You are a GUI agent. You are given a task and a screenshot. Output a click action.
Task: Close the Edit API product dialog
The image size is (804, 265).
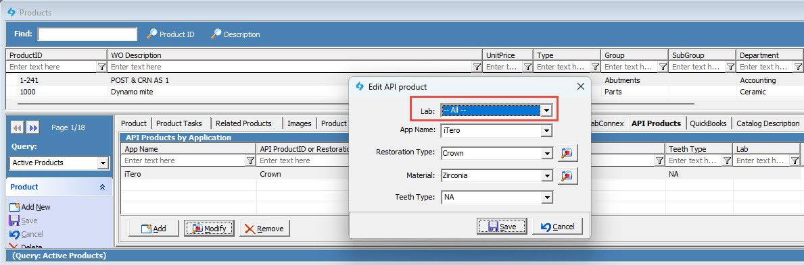click(580, 86)
